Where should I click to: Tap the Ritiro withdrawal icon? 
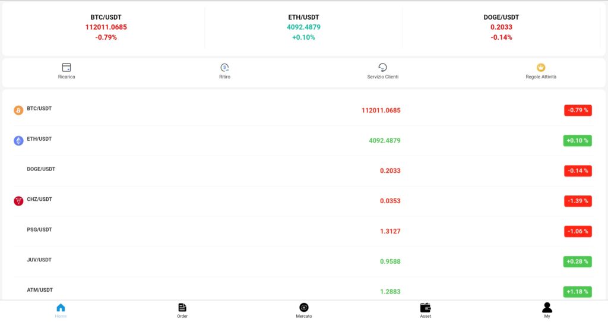[224, 68]
